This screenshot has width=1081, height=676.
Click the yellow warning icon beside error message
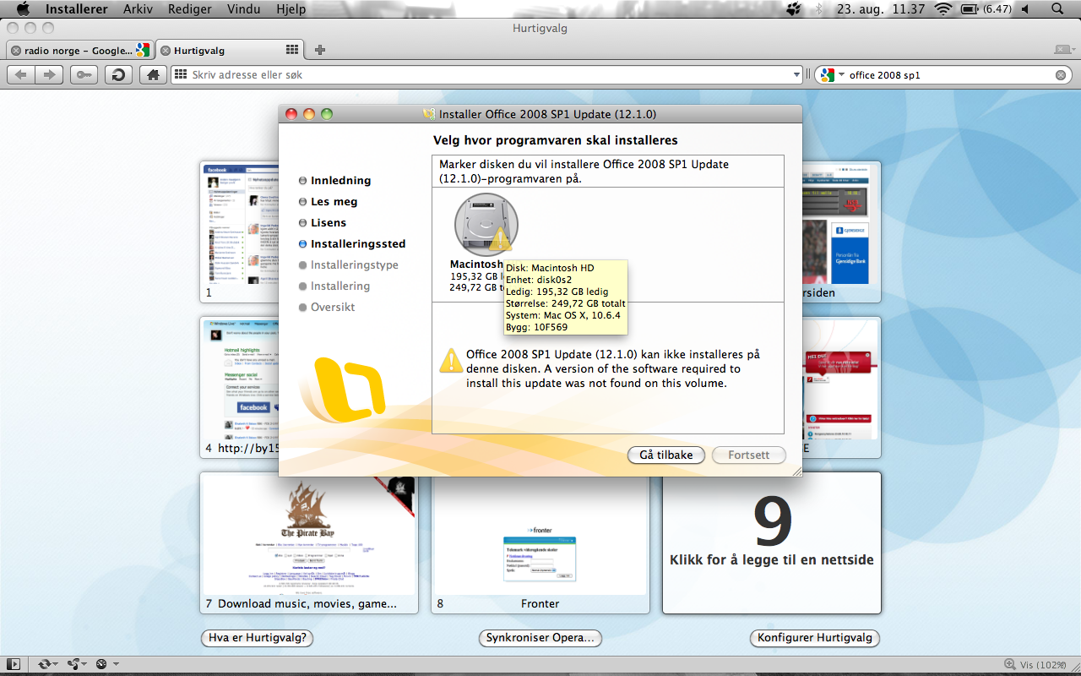pyautogui.click(x=451, y=360)
